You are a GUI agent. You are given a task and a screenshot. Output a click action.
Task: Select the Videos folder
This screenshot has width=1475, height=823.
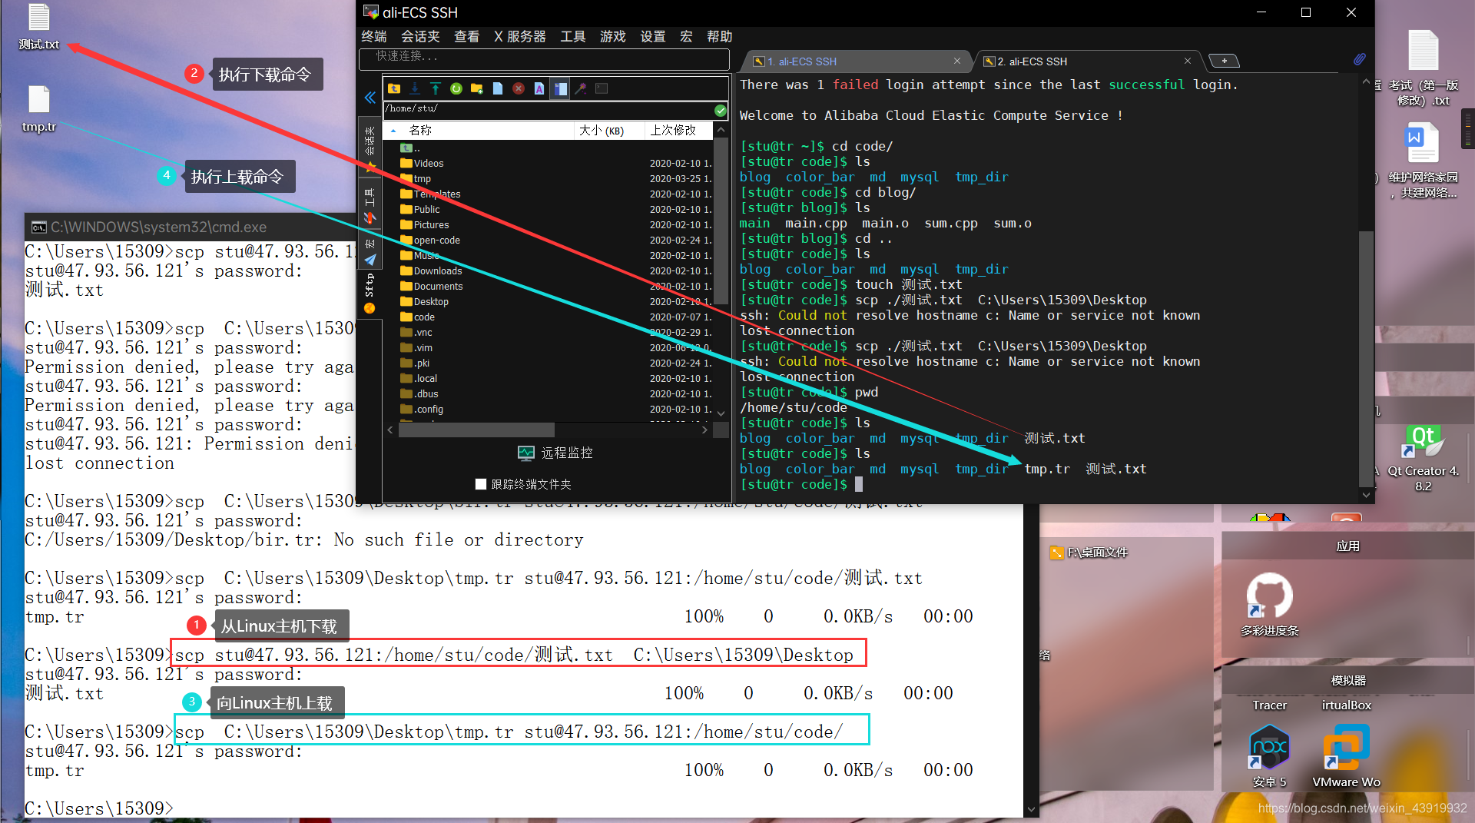549,164
